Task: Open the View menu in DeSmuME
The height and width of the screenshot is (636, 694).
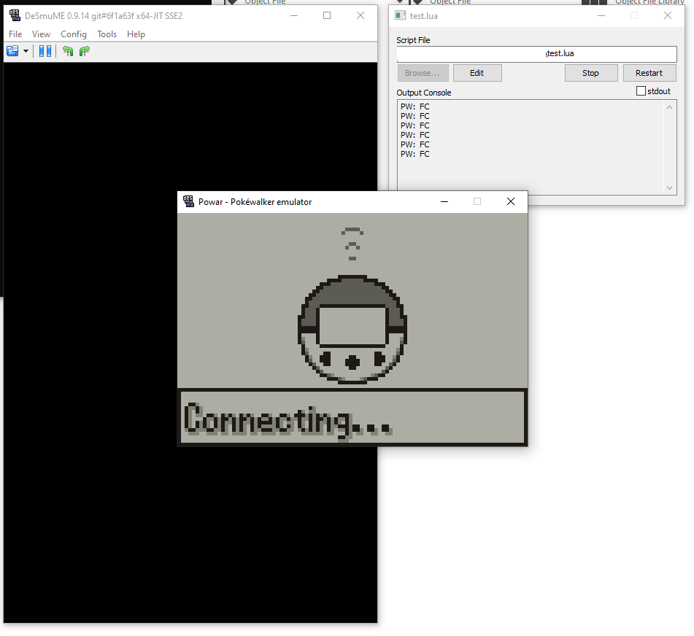Action: (41, 34)
